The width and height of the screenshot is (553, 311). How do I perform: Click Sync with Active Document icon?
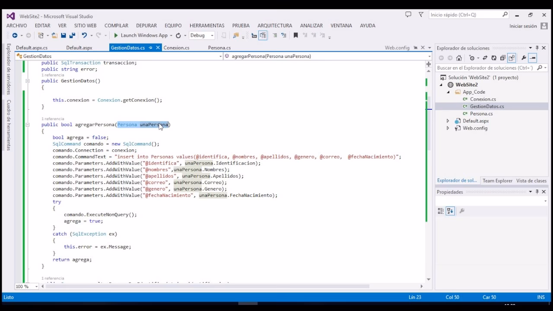[x=485, y=58]
